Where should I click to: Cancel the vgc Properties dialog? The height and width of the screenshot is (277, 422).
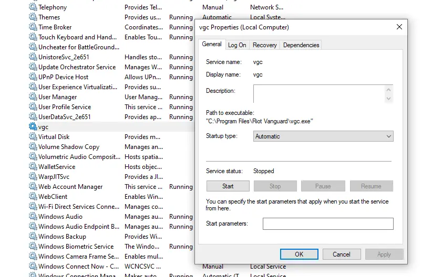click(x=342, y=254)
